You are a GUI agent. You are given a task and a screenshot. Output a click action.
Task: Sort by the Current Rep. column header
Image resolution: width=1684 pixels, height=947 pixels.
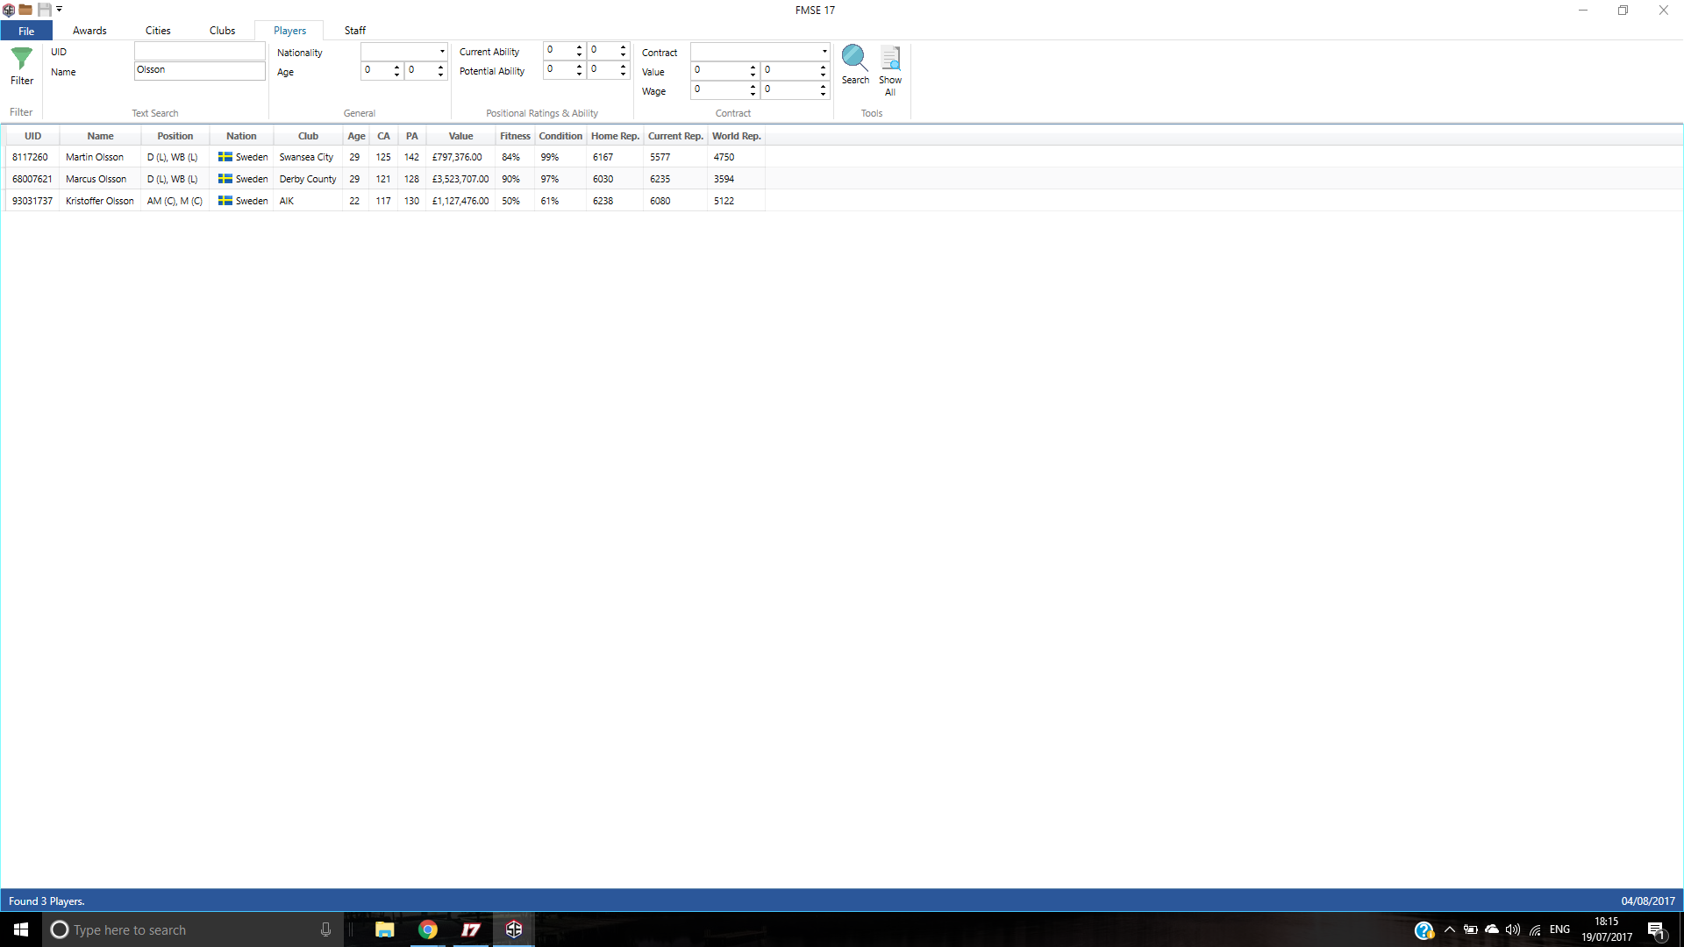coord(675,136)
